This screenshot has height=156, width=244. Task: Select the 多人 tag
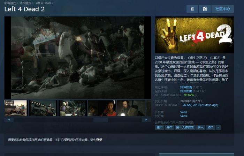(x=200, y=127)
